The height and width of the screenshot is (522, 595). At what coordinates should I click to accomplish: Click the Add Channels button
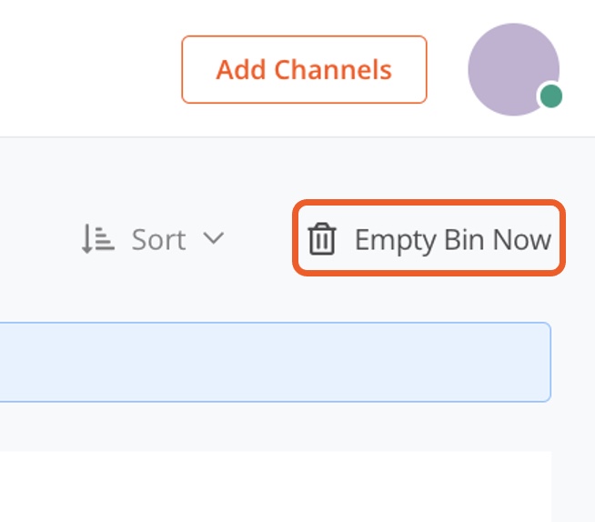[x=304, y=69]
